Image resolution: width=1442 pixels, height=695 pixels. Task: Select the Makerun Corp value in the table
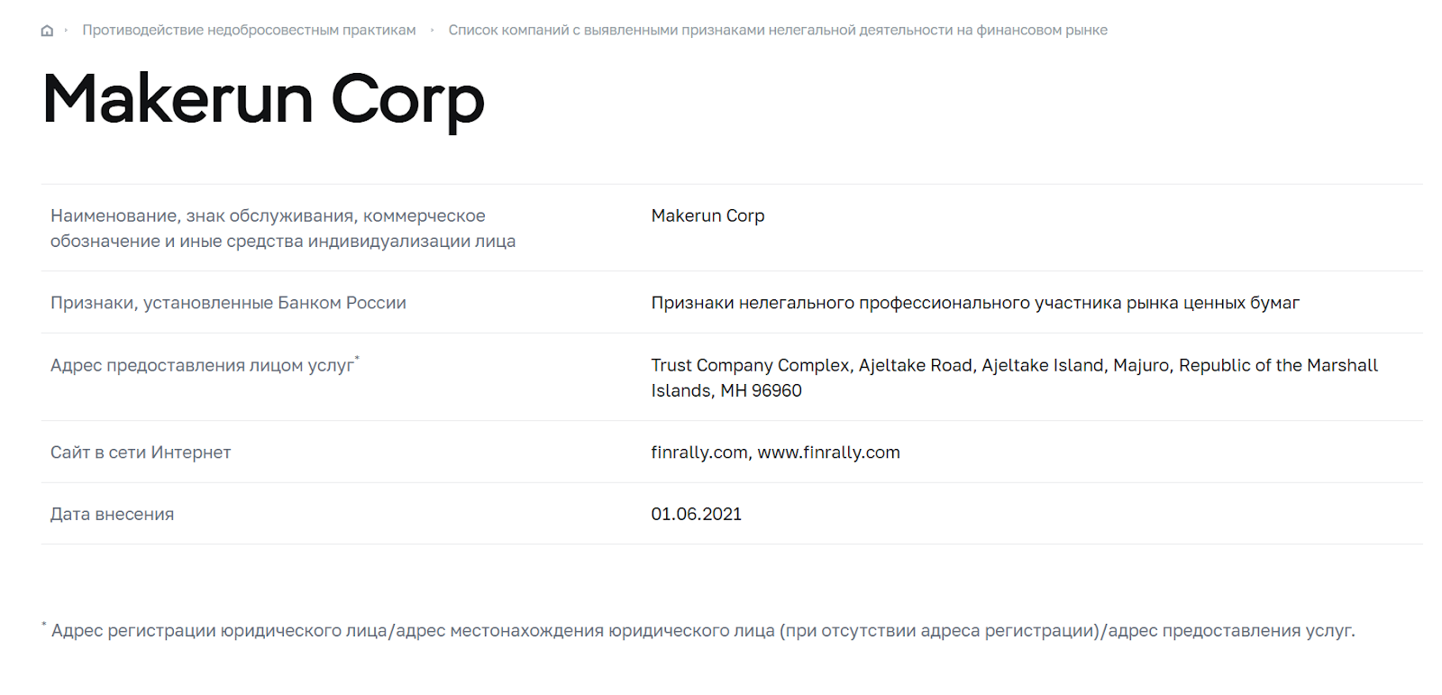coord(707,215)
